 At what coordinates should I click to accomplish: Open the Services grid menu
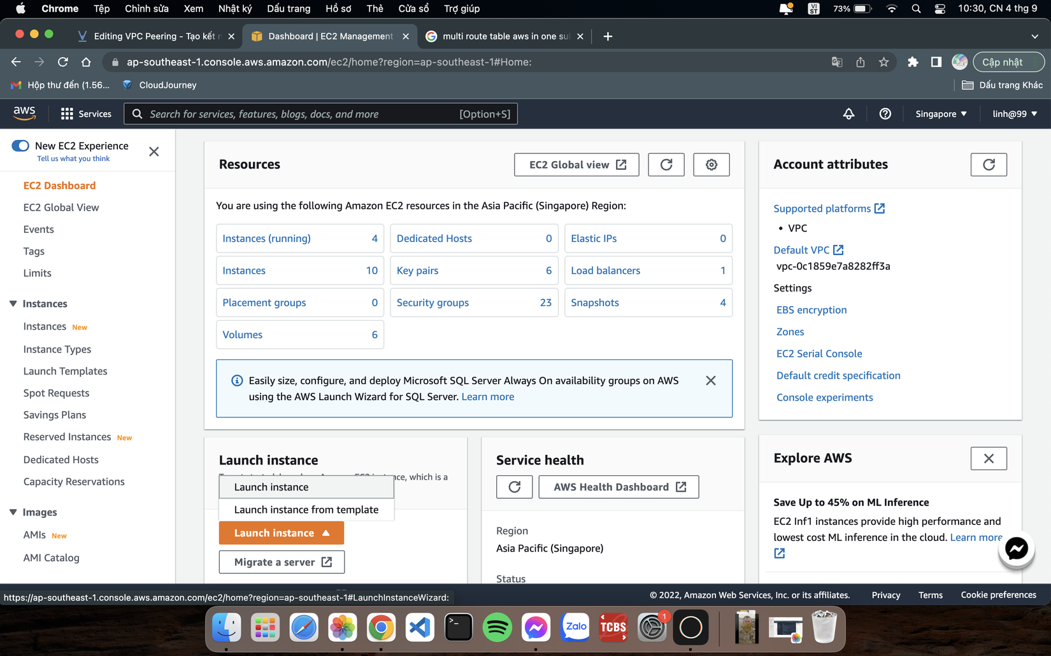point(86,114)
